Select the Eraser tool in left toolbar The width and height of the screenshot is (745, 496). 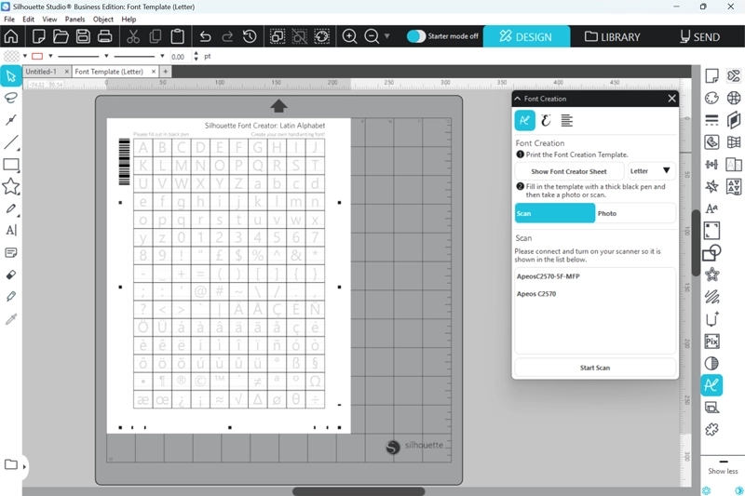pyautogui.click(x=11, y=275)
